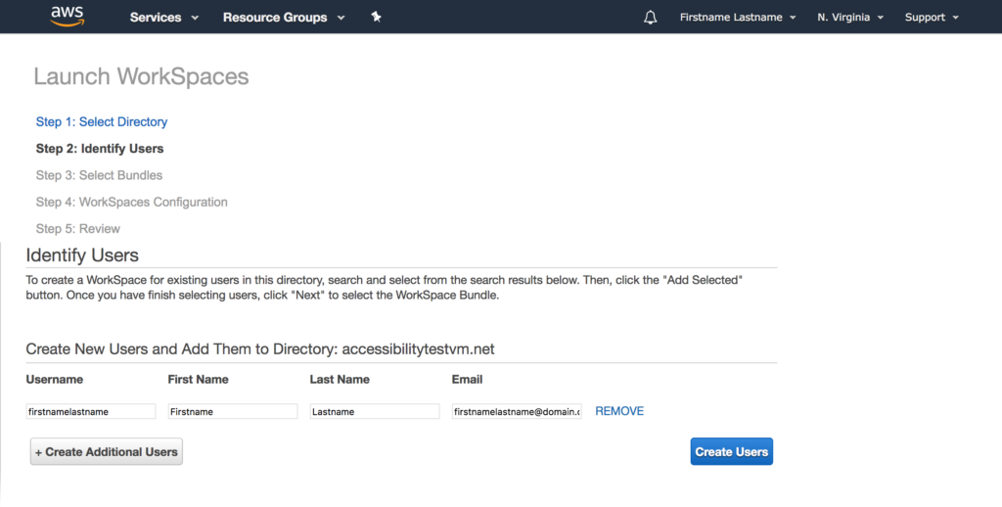Click the Create Users button
The image size is (1002, 507).
point(732,451)
